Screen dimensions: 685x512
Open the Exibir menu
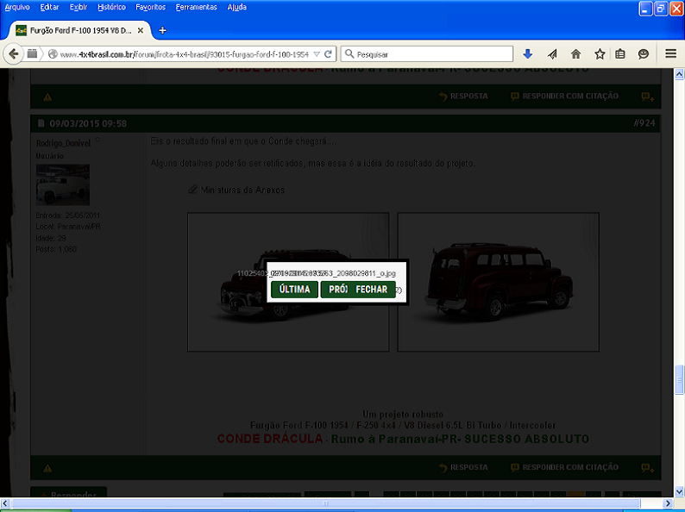click(x=79, y=7)
